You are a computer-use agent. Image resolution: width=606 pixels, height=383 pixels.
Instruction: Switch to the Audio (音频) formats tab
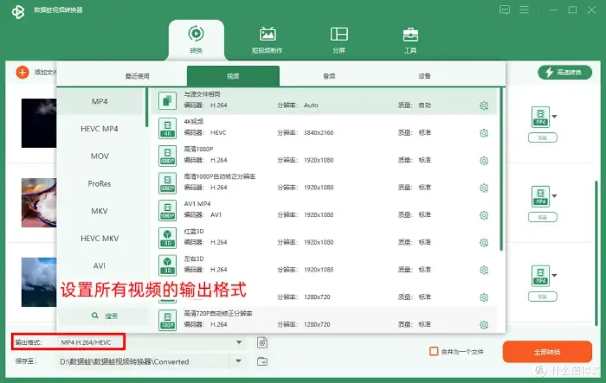[x=329, y=76]
